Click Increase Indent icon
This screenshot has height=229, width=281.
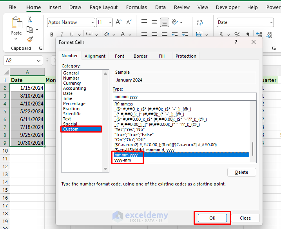pos(185,34)
